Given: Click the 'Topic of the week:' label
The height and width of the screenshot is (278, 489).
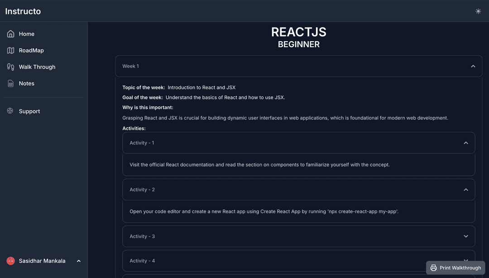Looking at the screenshot, I should 144,87.
